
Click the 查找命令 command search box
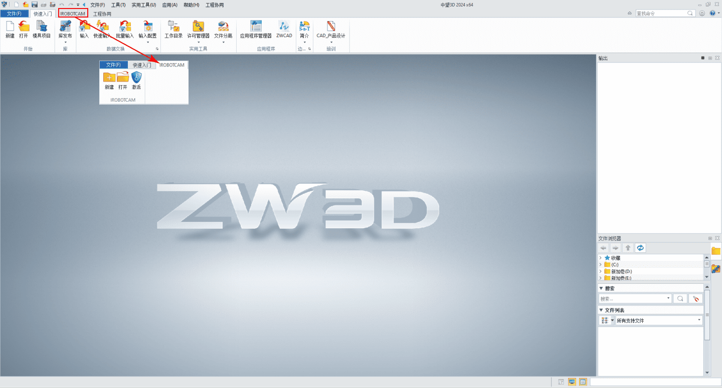point(665,13)
